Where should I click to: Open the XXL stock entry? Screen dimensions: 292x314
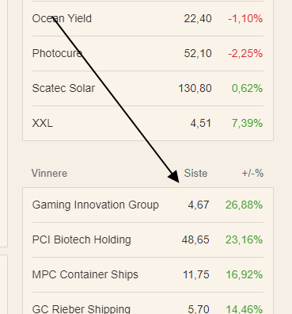(43, 123)
